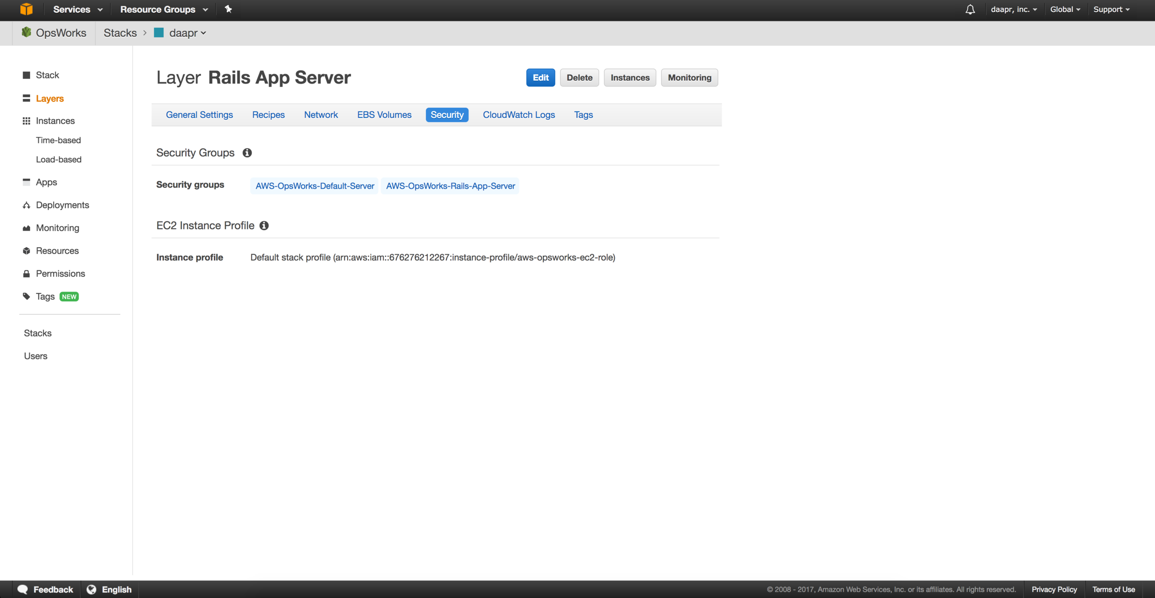Click the AWS cube logo icon

26,9
